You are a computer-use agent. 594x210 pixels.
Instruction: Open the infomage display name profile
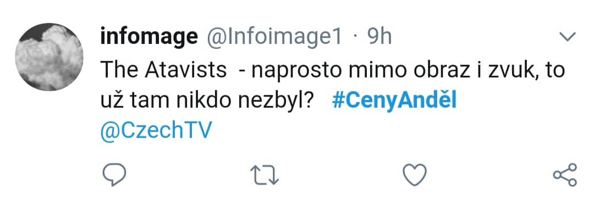[149, 38]
